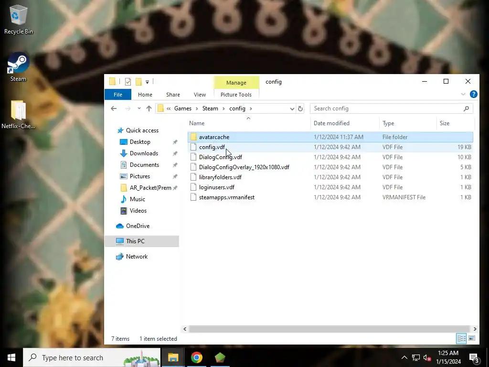This screenshot has height=367, width=489.
Task: Click the scrollbar's right arrow
Action: click(475, 329)
